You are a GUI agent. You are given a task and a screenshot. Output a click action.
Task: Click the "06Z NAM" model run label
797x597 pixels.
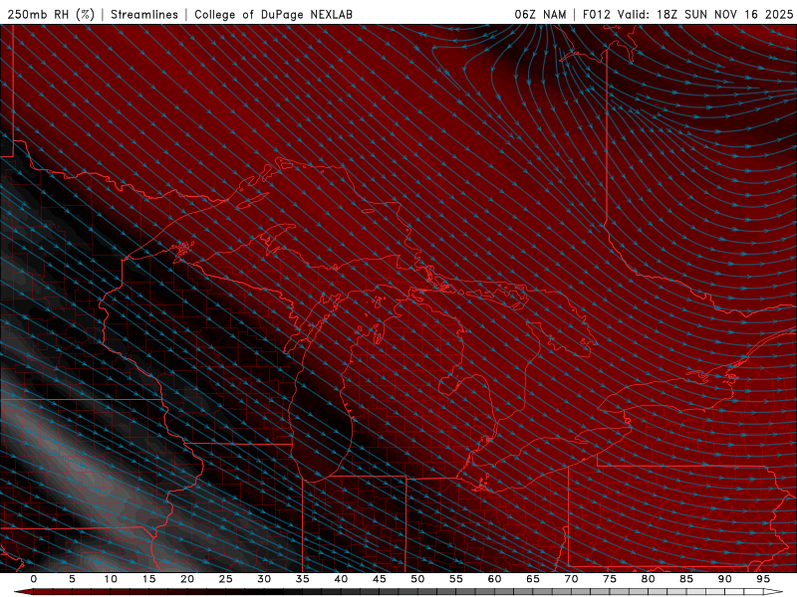click(x=540, y=14)
